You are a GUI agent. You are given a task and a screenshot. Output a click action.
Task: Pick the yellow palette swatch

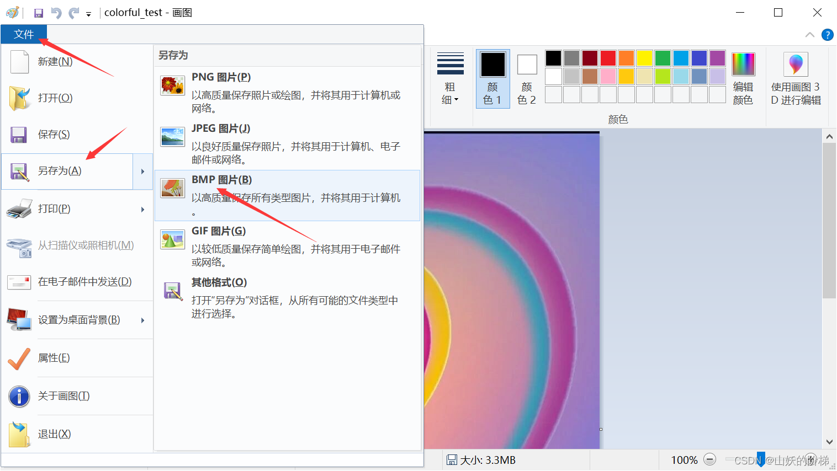click(x=644, y=58)
